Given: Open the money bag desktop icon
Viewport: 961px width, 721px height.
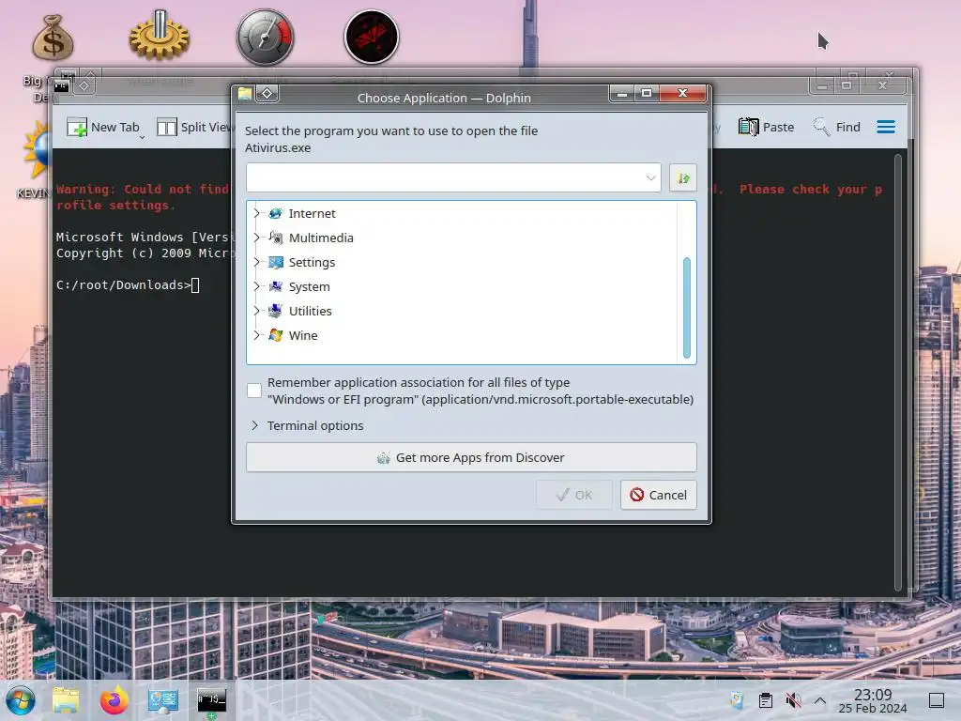Looking at the screenshot, I should (53, 38).
